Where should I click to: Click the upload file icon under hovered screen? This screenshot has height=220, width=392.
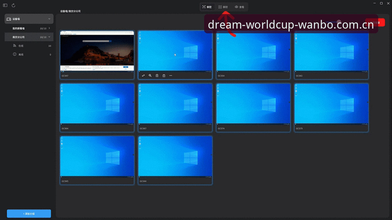pyautogui.click(x=157, y=76)
